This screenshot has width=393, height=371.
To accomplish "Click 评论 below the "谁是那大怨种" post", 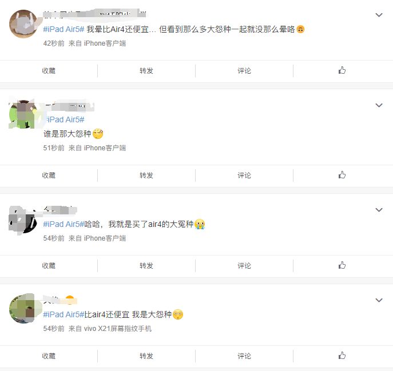I will (x=244, y=175).
